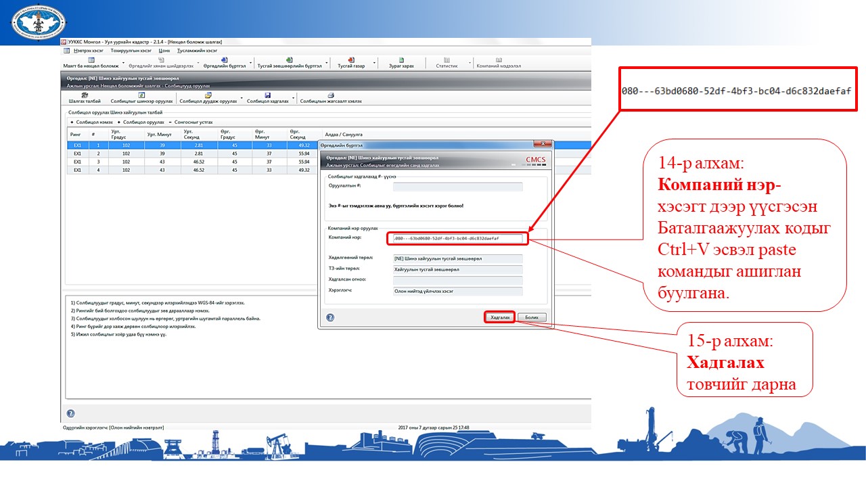The image size is (866, 487).
Task: Open the Тохируулгын хэсэг menu
Action: (131, 50)
